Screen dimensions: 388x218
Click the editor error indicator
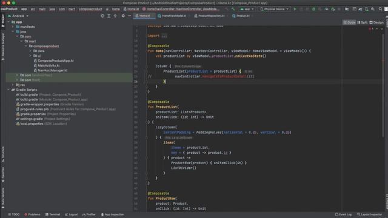click(371, 29)
